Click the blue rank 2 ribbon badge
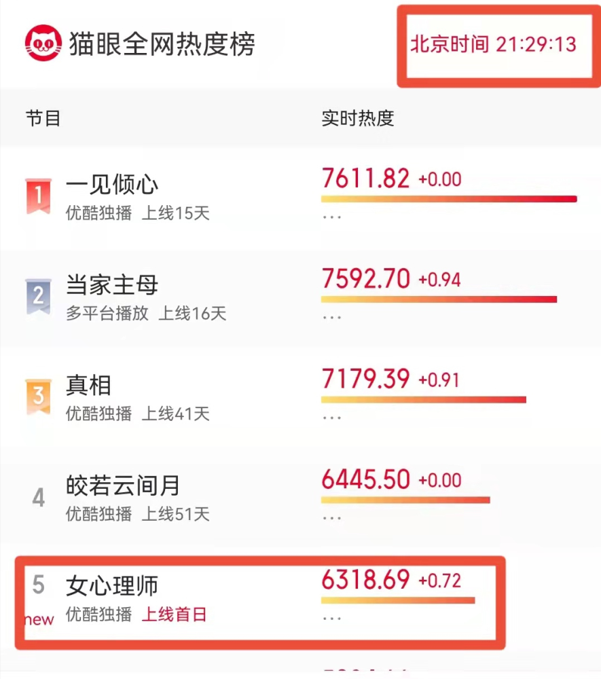Viewport: 601px width, 679px height. point(39,296)
